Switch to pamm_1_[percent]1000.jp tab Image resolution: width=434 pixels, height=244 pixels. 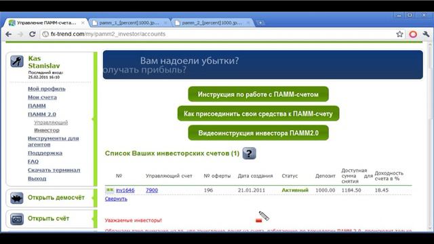(x=130, y=22)
